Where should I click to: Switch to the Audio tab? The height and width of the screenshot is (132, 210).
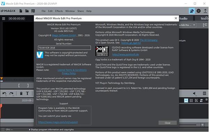point(183,19)
